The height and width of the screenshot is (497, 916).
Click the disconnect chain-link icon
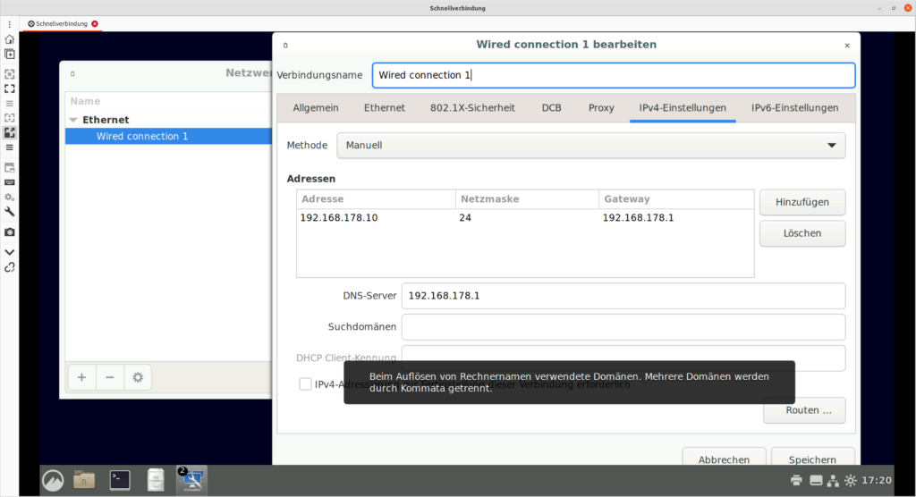9,267
